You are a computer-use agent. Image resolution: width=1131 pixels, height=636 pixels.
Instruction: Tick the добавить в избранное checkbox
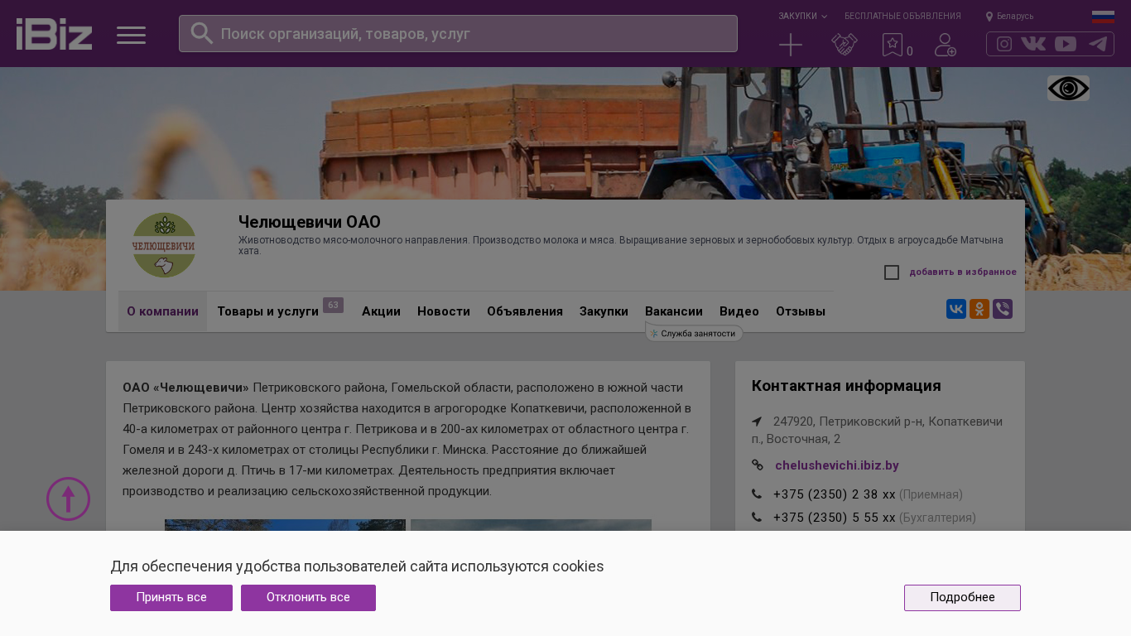[892, 272]
